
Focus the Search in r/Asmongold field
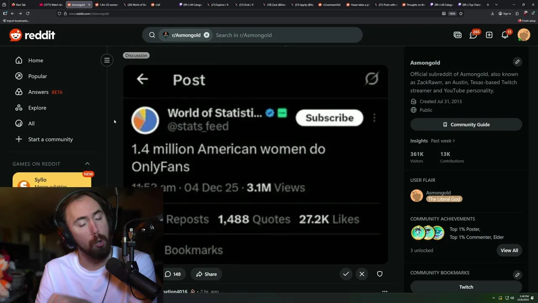tap(286, 35)
